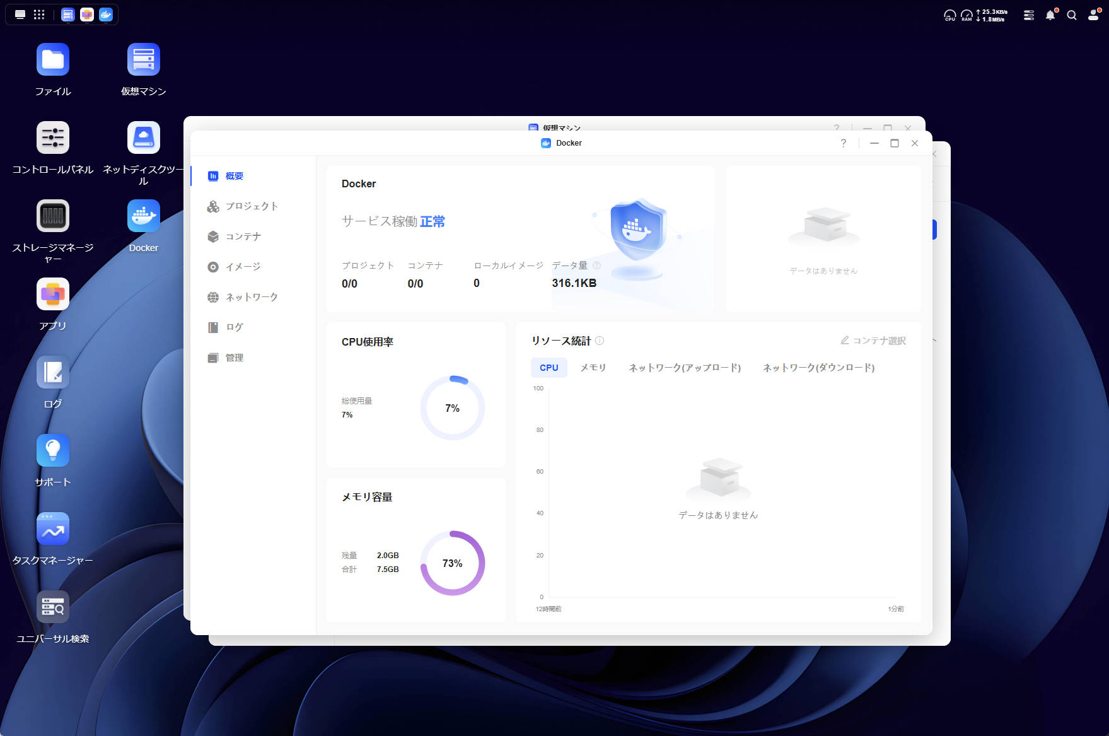Image resolution: width=1109 pixels, height=736 pixels.
Task: Open the search magnifier in top bar
Action: 1072,15
